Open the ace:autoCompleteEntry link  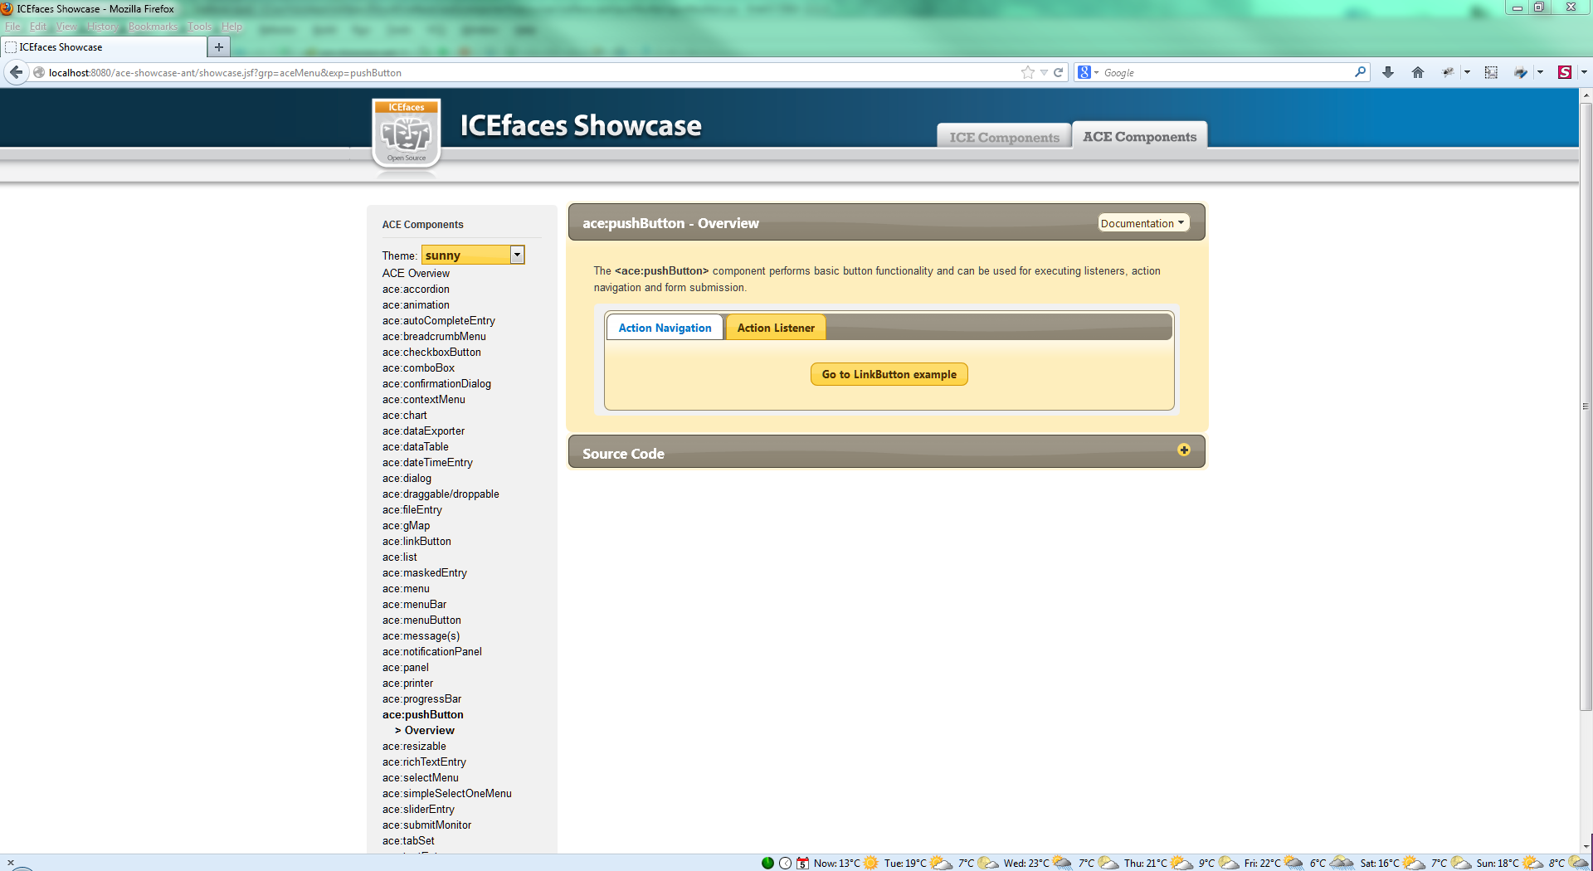pos(438,320)
